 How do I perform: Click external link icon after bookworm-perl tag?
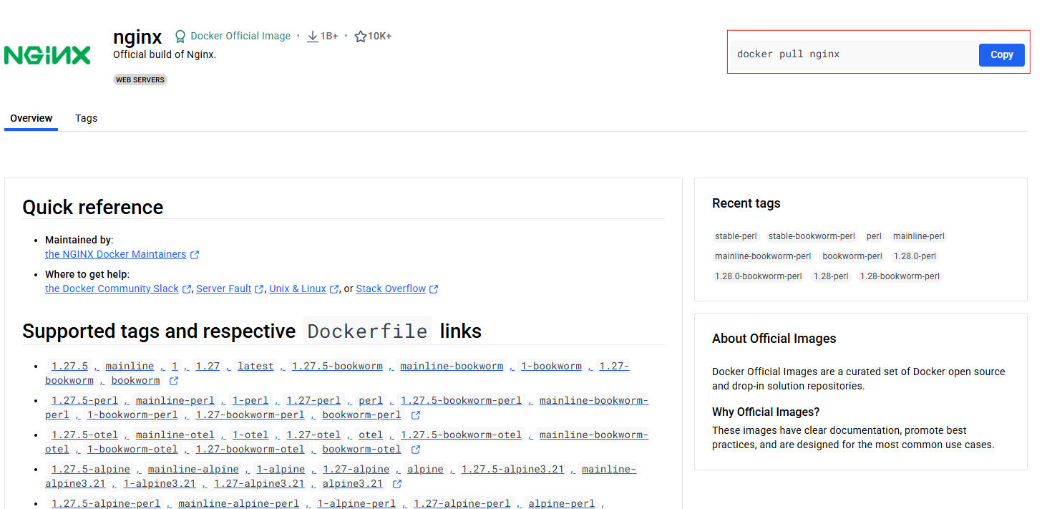point(416,415)
